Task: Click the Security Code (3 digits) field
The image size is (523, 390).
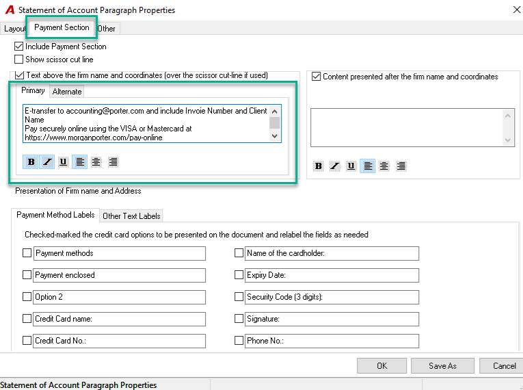Action: [x=332, y=297]
